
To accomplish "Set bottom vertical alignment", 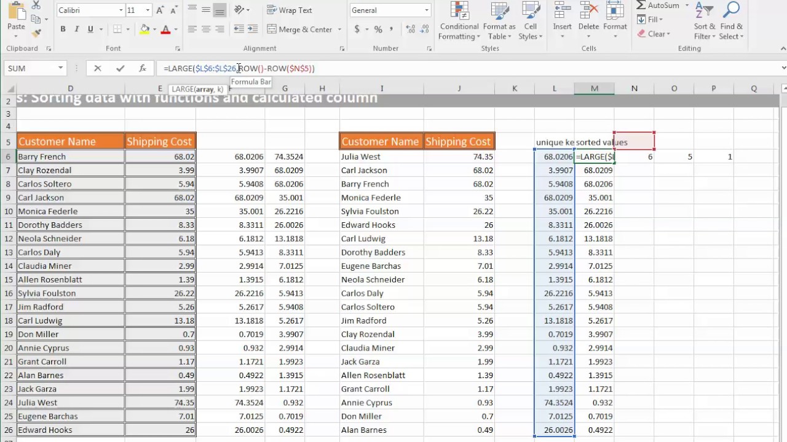I will click(219, 10).
